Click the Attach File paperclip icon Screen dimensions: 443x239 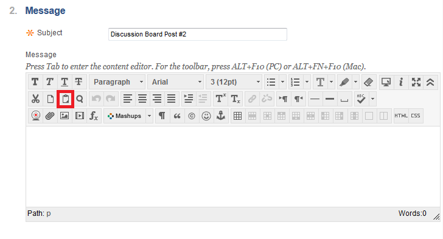(x=50, y=116)
